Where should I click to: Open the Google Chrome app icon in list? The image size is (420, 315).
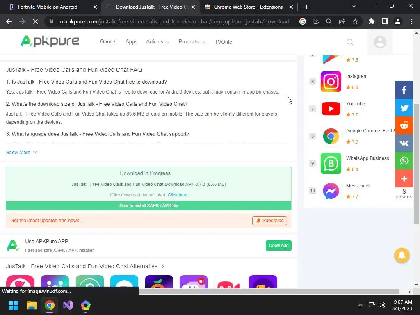[x=331, y=136]
